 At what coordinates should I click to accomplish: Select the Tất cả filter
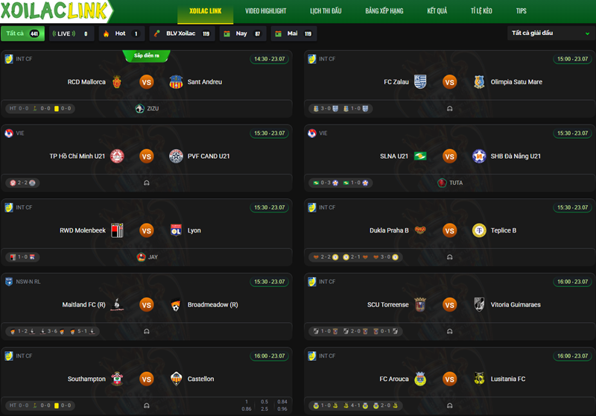(x=23, y=34)
